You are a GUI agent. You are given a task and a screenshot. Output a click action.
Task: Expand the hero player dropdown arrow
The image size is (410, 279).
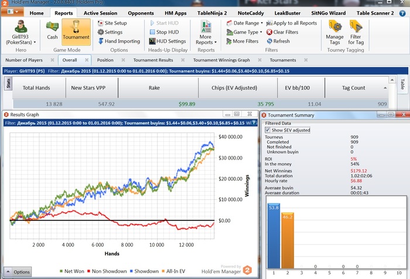35,42
